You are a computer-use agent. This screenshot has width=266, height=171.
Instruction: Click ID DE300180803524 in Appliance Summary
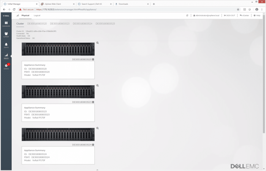coord(35,154)
